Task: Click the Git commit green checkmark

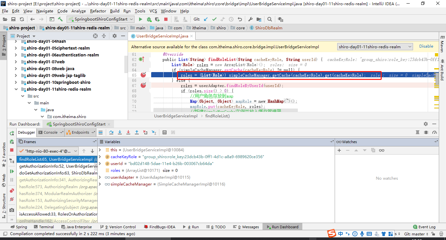Action: [x=214, y=19]
